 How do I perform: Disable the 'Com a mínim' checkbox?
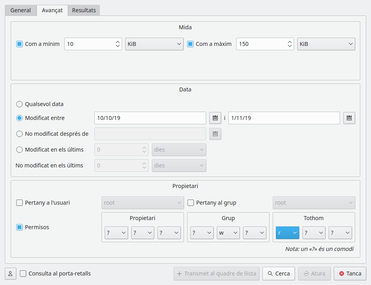pos(19,44)
